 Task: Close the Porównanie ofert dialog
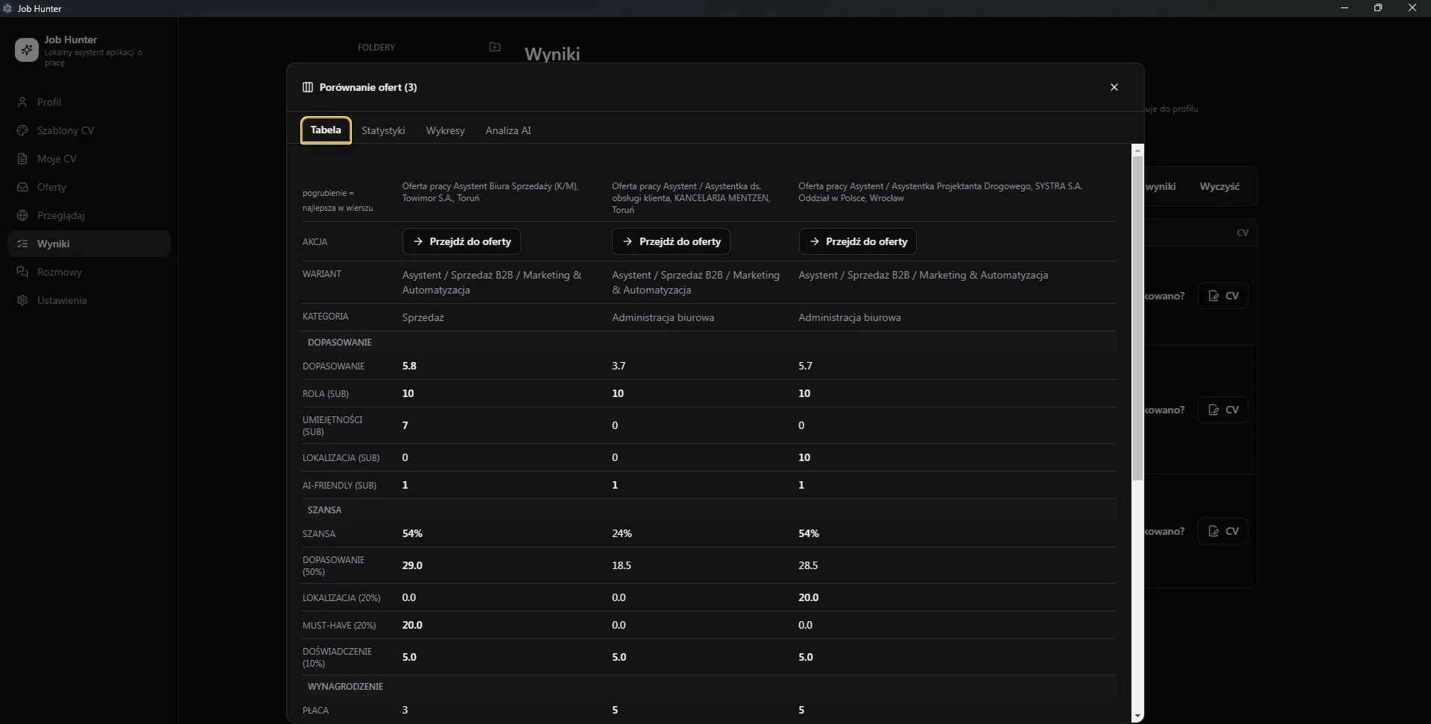1114,87
